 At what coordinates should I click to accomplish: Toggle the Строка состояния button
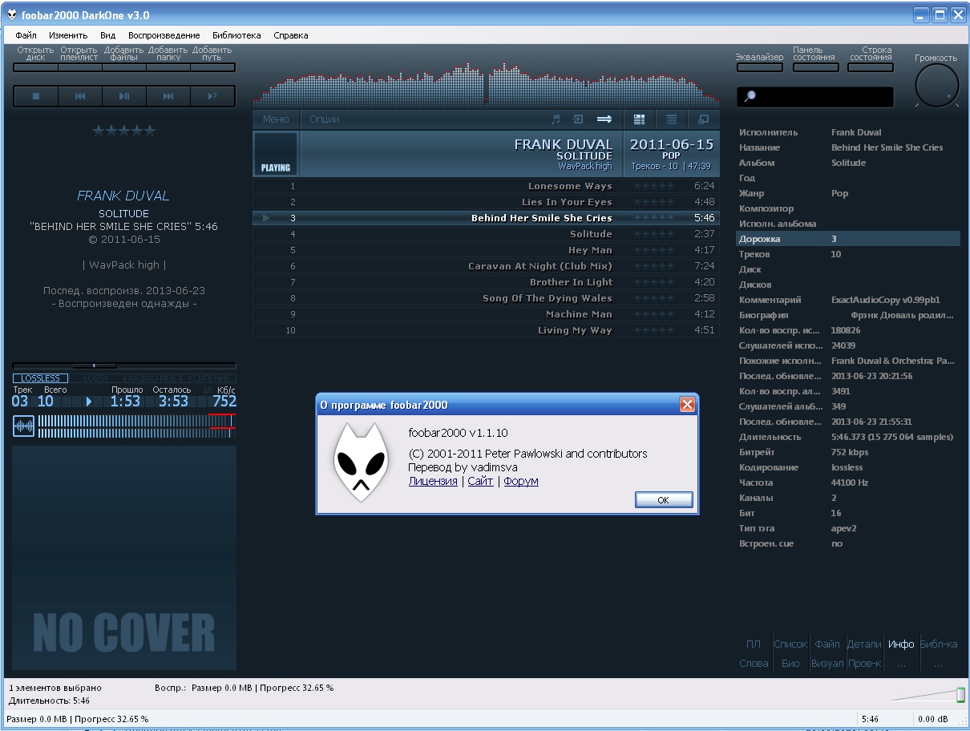(870, 67)
